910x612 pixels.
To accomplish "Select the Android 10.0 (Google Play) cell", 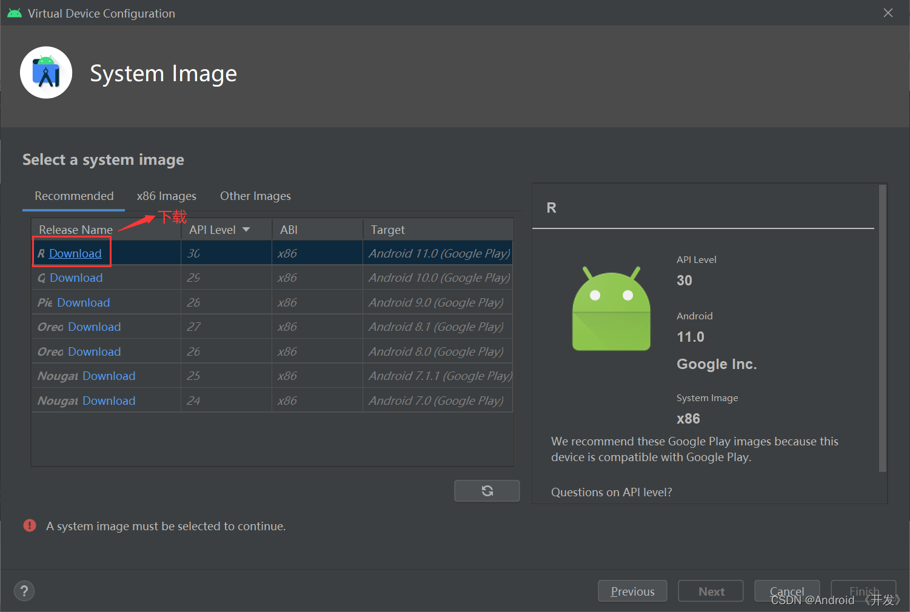I will click(438, 278).
